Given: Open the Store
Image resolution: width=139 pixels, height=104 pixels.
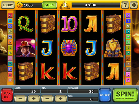Looking at the screenshot, I should pos(50,5).
